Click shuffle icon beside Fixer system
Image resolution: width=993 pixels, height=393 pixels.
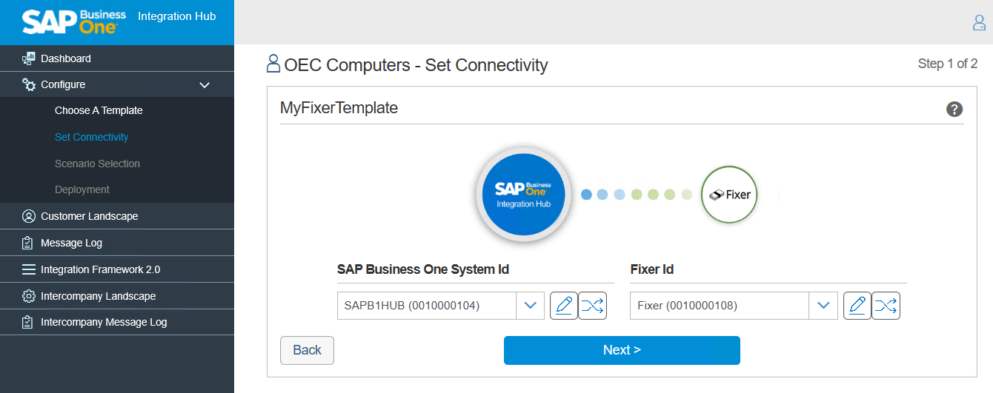(886, 306)
